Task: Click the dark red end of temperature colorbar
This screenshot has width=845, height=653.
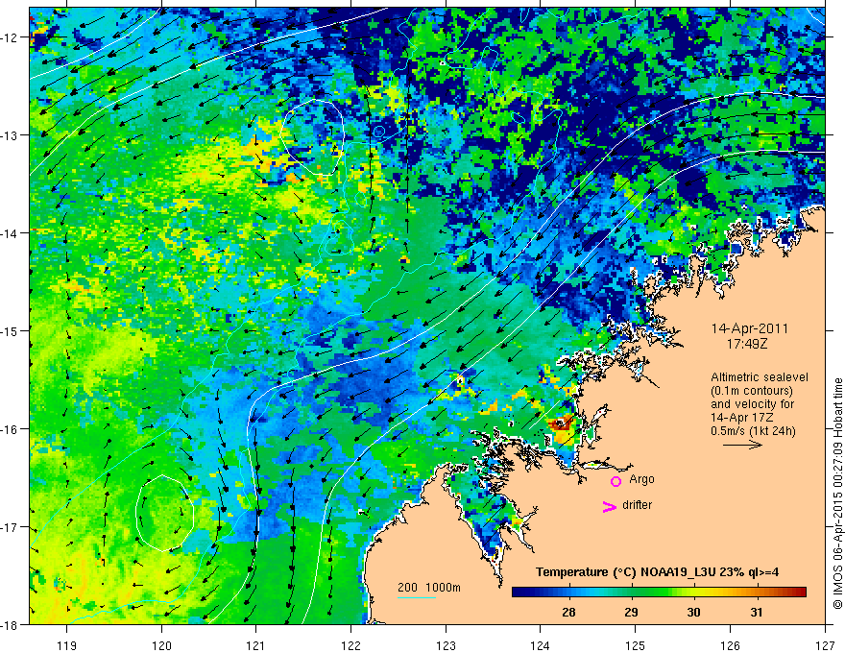Action: point(800,593)
